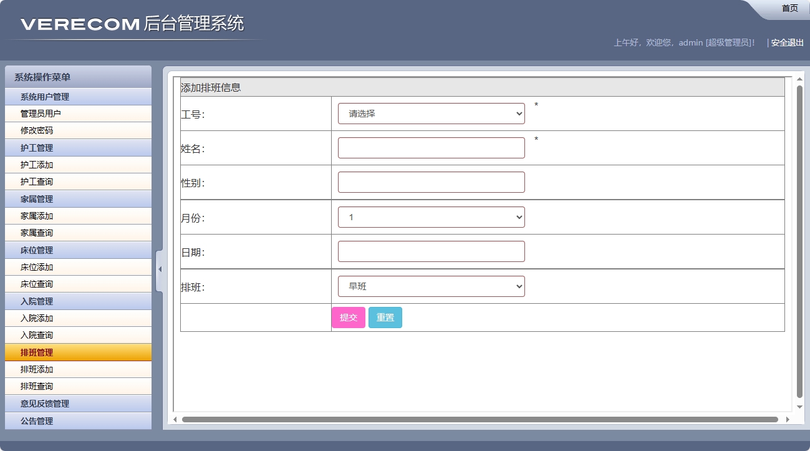The height and width of the screenshot is (451, 810).
Task: Open the 排班 shift dropdown
Action: (430, 286)
